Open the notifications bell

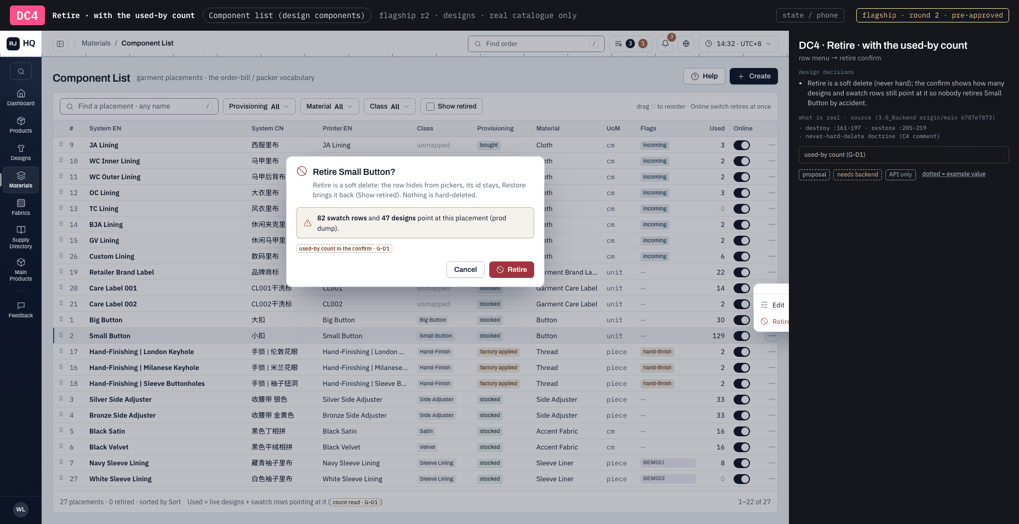click(666, 44)
